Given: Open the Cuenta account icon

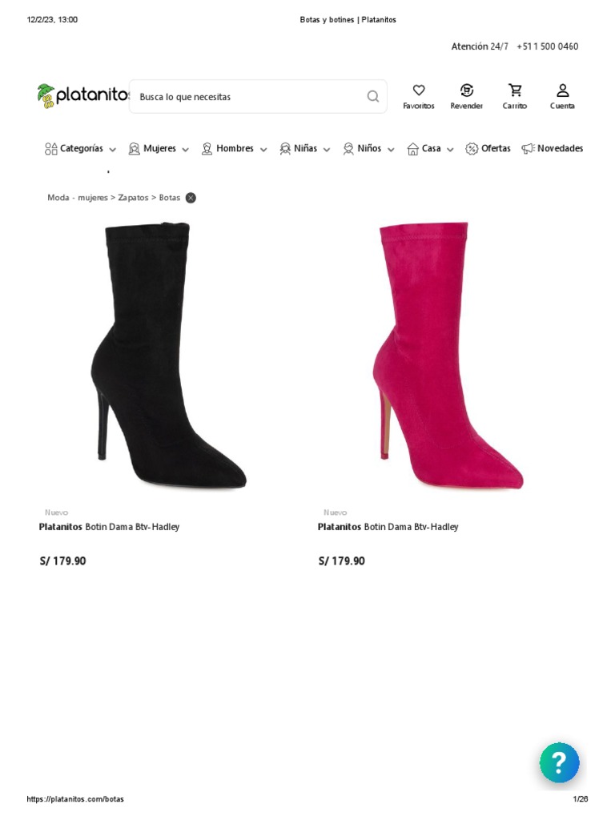Looking at the screenshot, I should click(562, 90).
